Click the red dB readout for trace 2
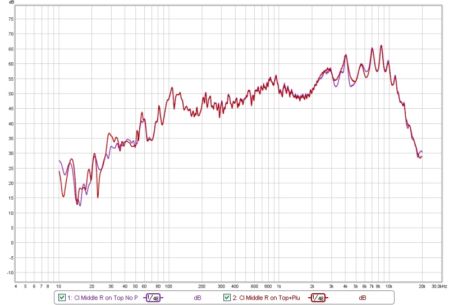The height and width of the screenshot is (305, 449). [362, 298]
